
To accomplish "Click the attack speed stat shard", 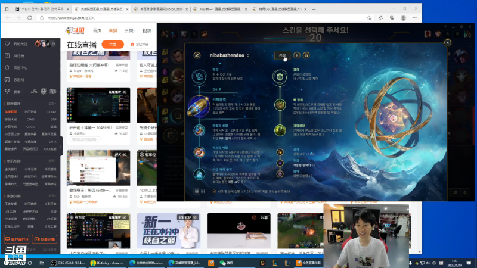I will pyautogui.click(x=280, y=152).
